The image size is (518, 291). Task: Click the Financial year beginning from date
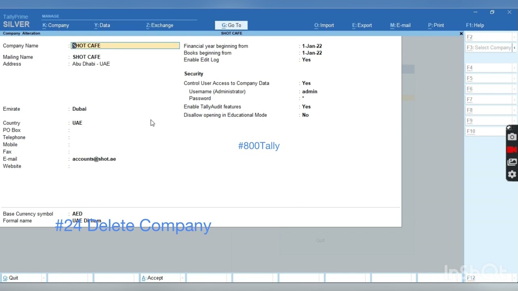click(x=312, y=46)
